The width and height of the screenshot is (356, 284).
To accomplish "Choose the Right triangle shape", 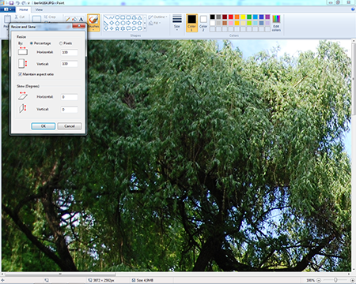I will 106,23.
